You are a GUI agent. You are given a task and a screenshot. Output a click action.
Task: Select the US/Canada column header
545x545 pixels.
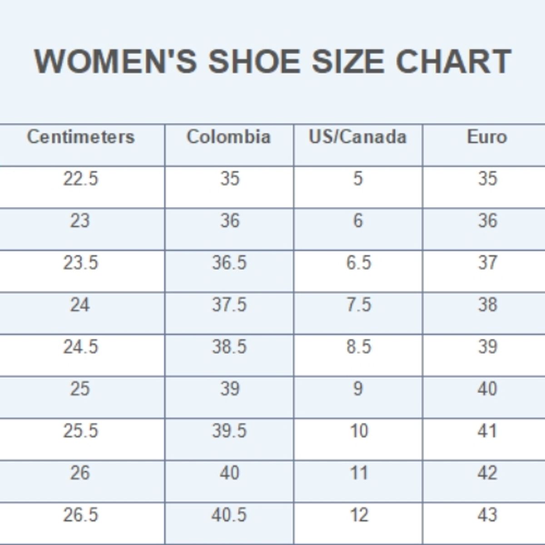coord(358,137)
